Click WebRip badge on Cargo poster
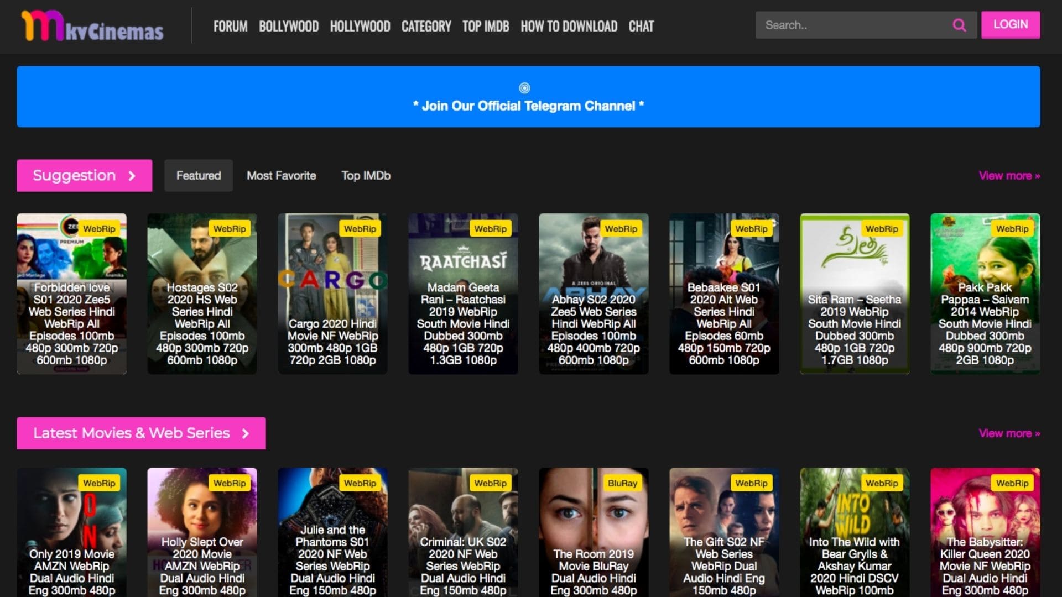1062x597 pixels. coord(360,229)
